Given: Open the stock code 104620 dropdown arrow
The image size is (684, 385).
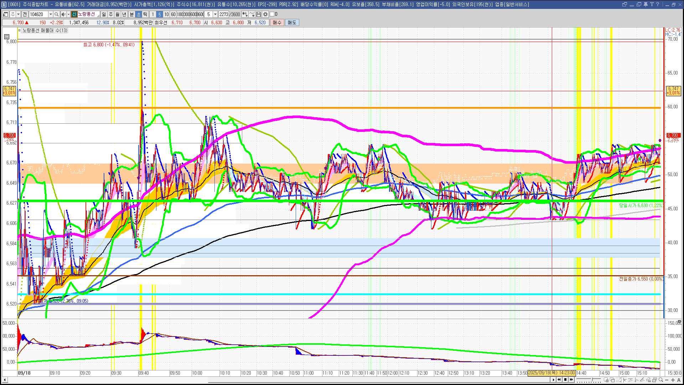Looking at the screenshot, I should (51, 14).
